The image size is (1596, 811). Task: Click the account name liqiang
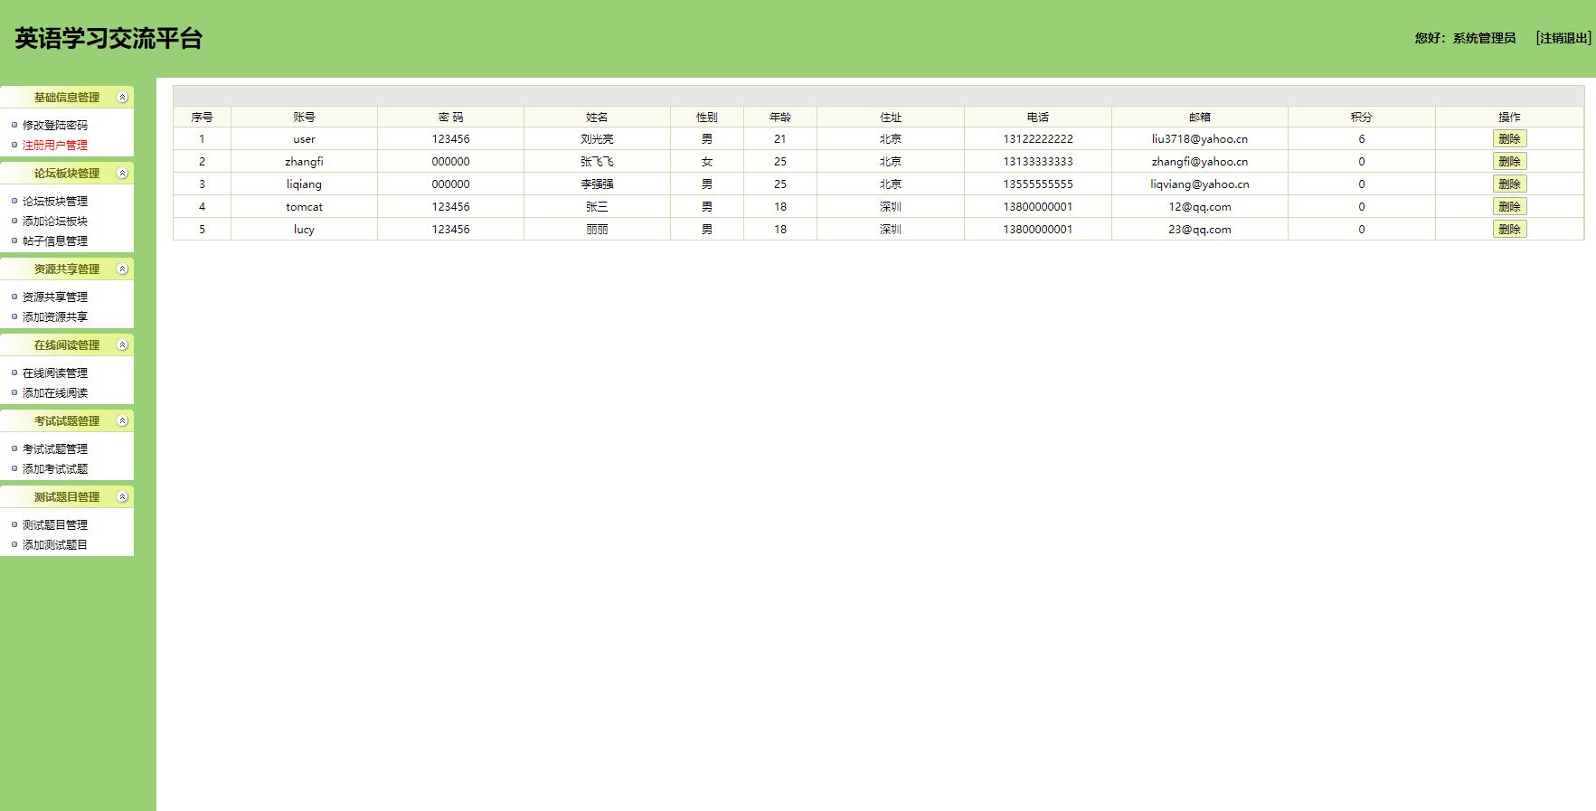coord(304,184)
